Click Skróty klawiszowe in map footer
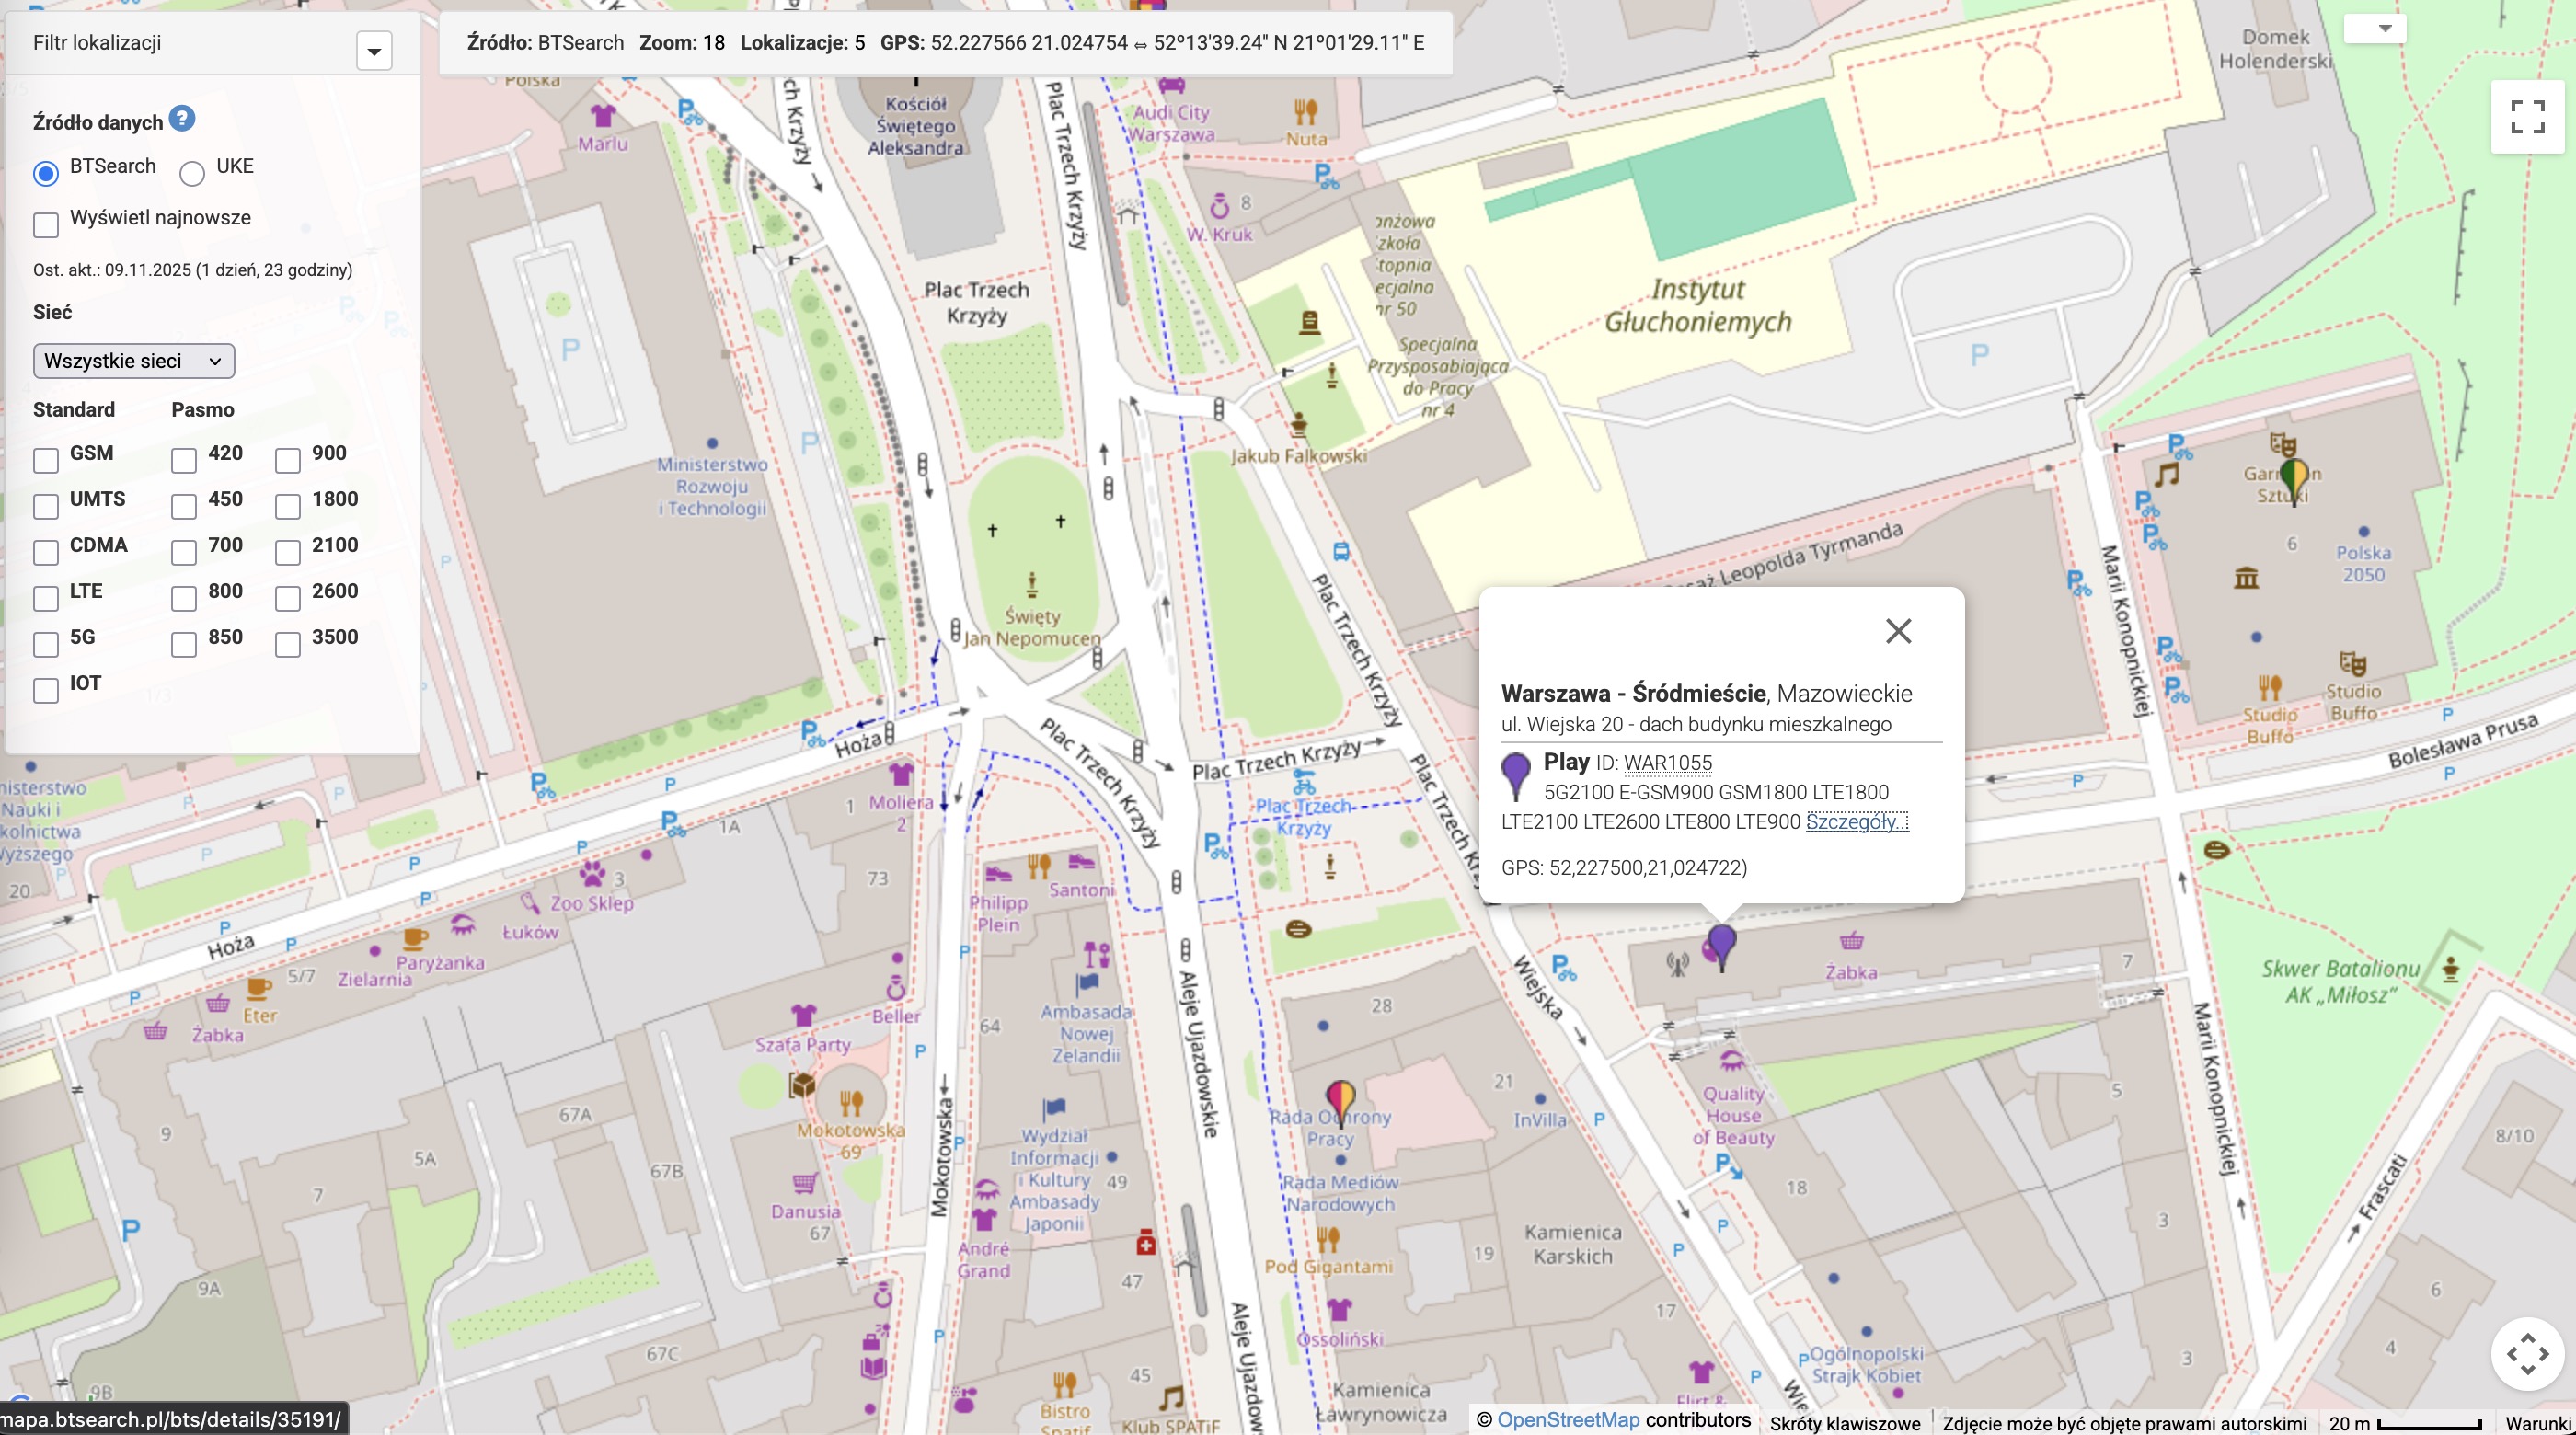The image size is (2576, 1435). pos(1844,1423)
